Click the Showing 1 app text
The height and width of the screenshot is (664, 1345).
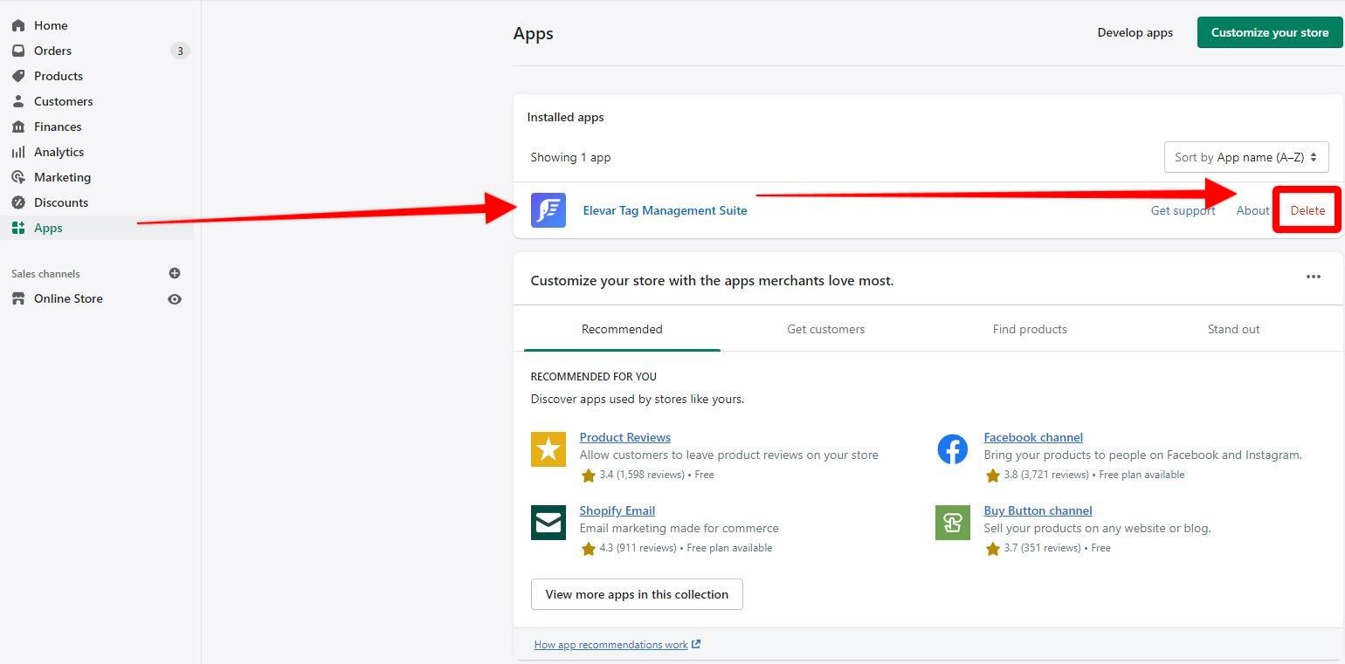[570, 157]
